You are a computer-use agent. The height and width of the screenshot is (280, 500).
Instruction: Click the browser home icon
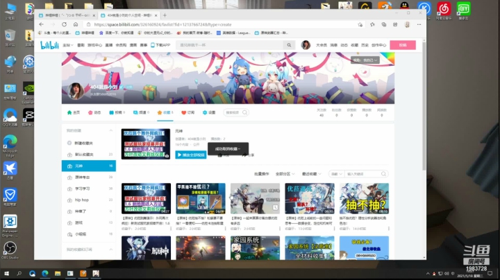(76, 24)
